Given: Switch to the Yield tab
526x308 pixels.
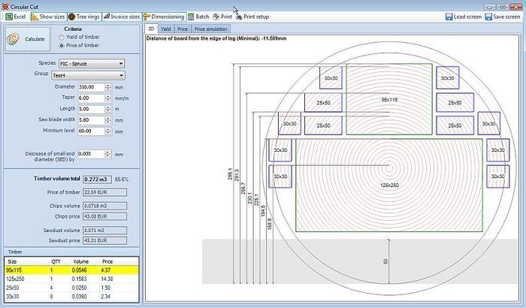Looking at the screenshot, I should (165, 29).
